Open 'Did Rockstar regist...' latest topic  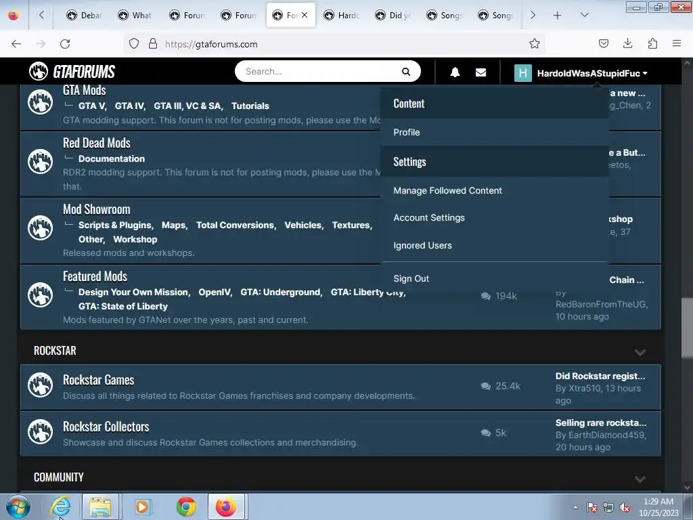tap(600, 376)
